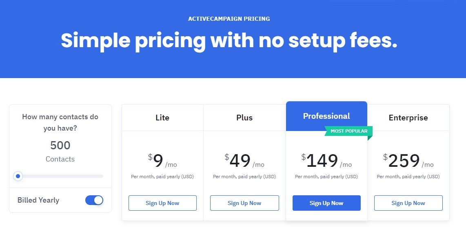This screenshot has width=466, height=227.
Task: Sign up for the Enterprise plan
Action: [x=408, y=203]
